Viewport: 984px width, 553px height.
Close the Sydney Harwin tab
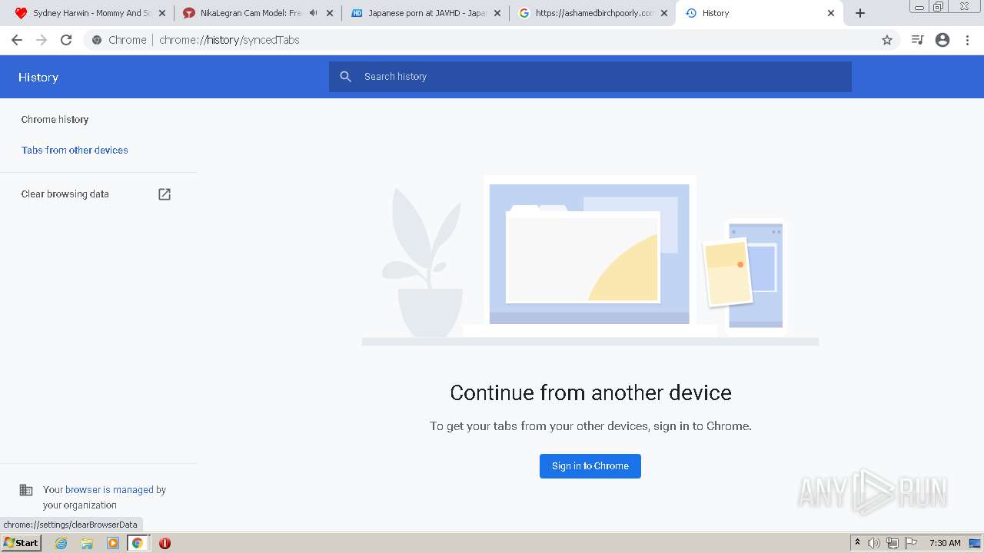161,13
